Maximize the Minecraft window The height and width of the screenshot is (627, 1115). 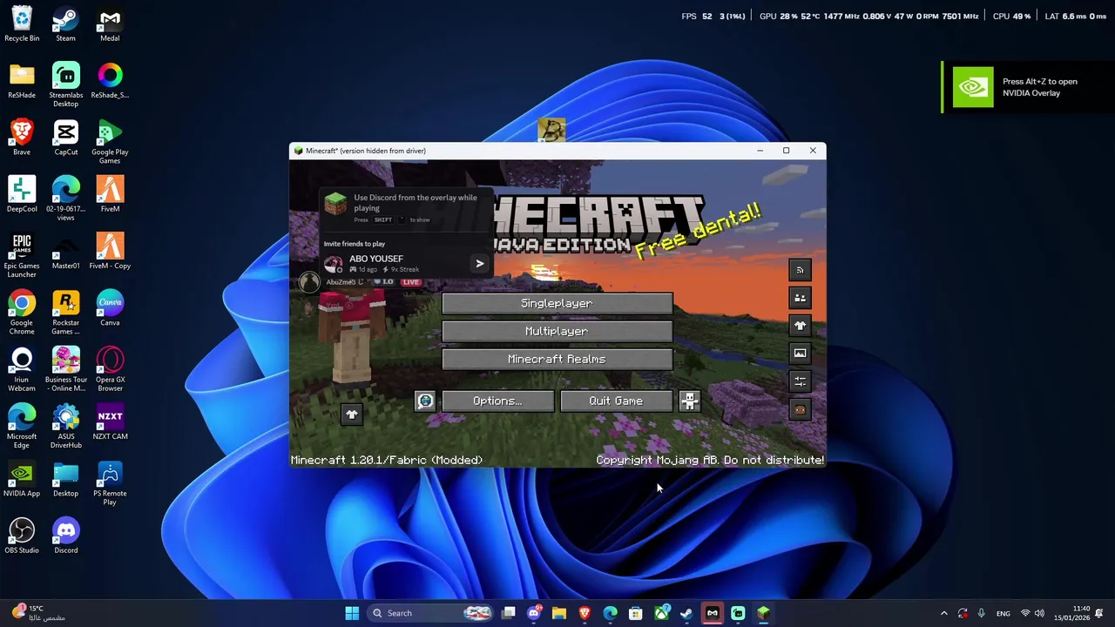coord(786,151)
